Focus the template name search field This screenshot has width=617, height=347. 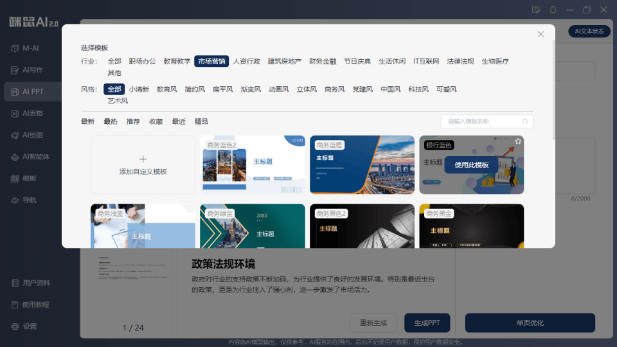487,121
